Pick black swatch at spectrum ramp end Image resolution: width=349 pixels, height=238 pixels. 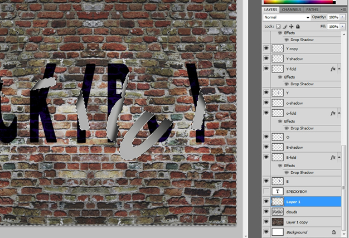point(334,2)
